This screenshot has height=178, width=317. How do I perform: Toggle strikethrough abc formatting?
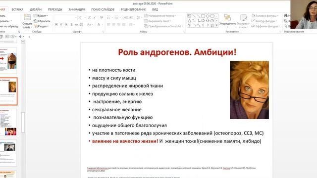[x=76, y=25]
